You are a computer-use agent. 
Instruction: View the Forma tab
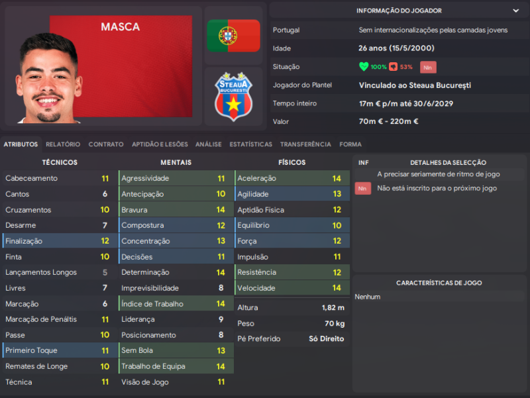[x=350, y=144]
